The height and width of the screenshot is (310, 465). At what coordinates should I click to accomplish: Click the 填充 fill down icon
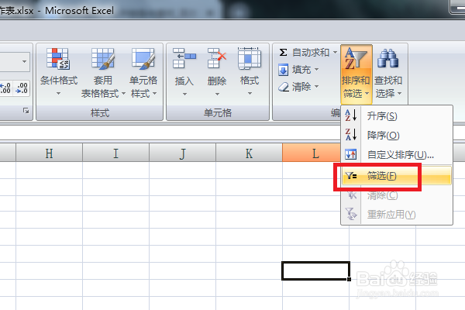(x=283, y=70)
